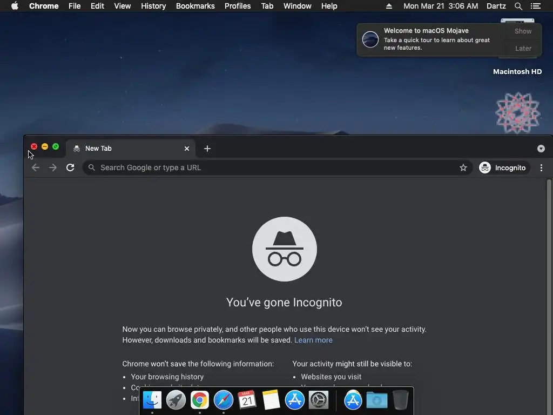Click Later on Mojave welcome notification

click(x=523, y=48)
